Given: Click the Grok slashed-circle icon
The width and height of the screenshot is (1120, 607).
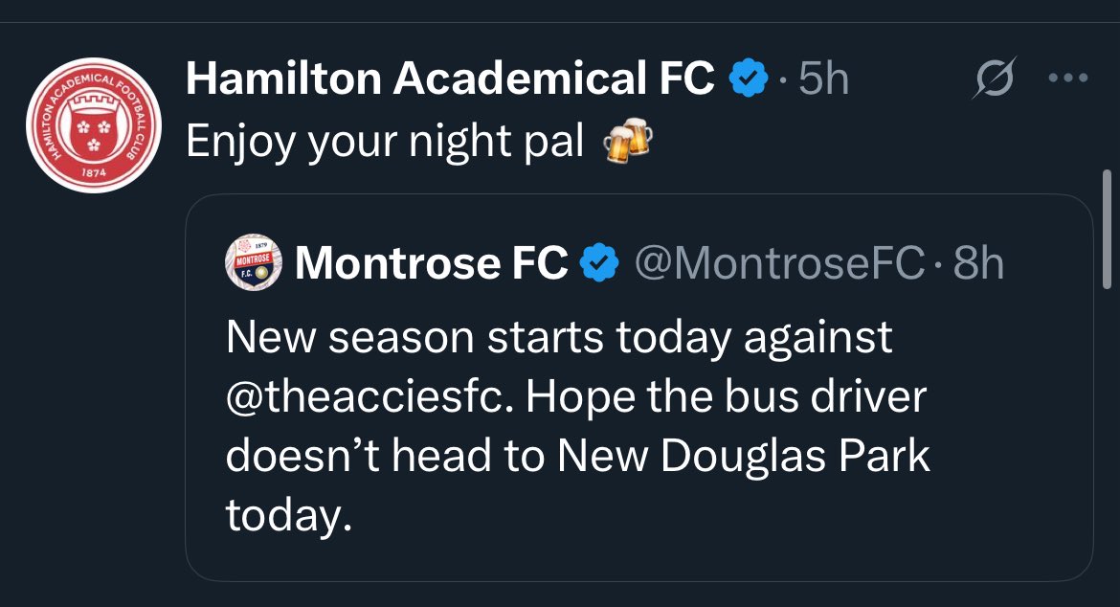Looking at the screenshot, I should [994, 78].
